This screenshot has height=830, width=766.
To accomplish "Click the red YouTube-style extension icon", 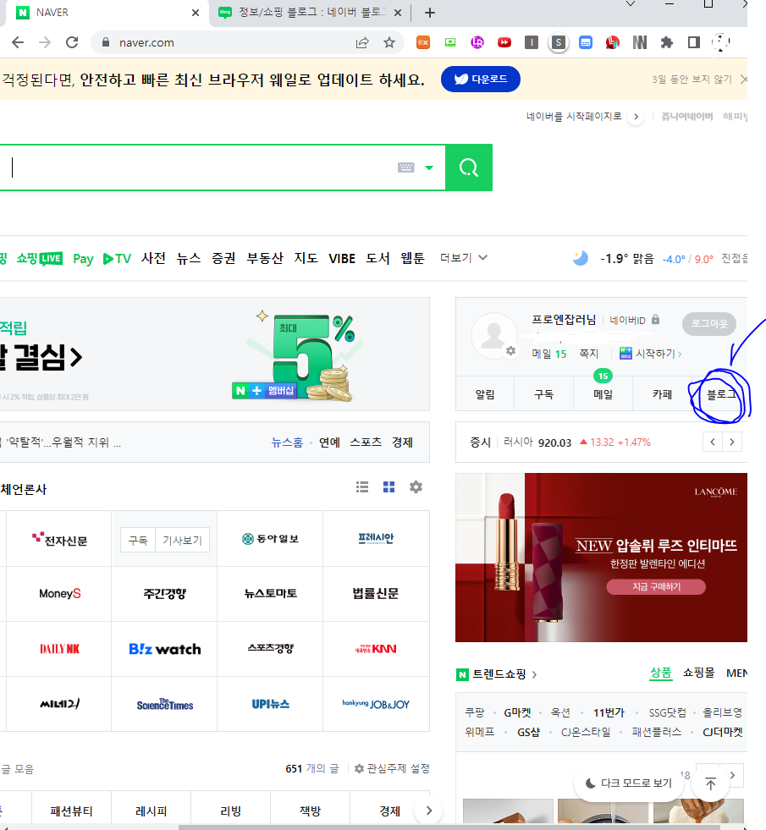I will (504, 42).
